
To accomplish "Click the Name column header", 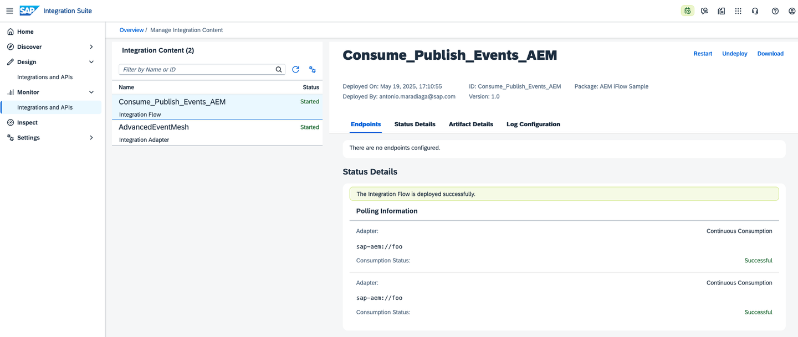I will pyautogui.click(x=126, y=87).
